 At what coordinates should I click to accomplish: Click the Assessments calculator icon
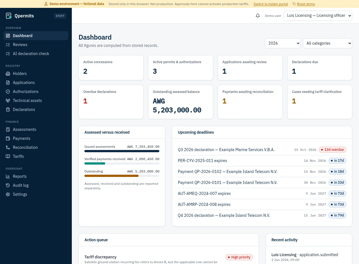(8, 129)
